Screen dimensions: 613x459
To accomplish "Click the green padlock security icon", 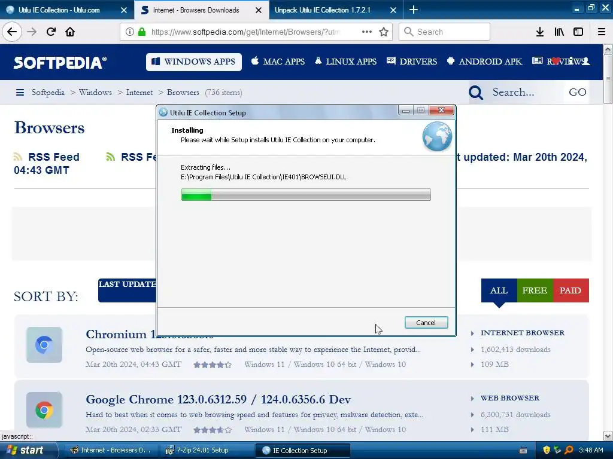I will [x=142, y=32].
